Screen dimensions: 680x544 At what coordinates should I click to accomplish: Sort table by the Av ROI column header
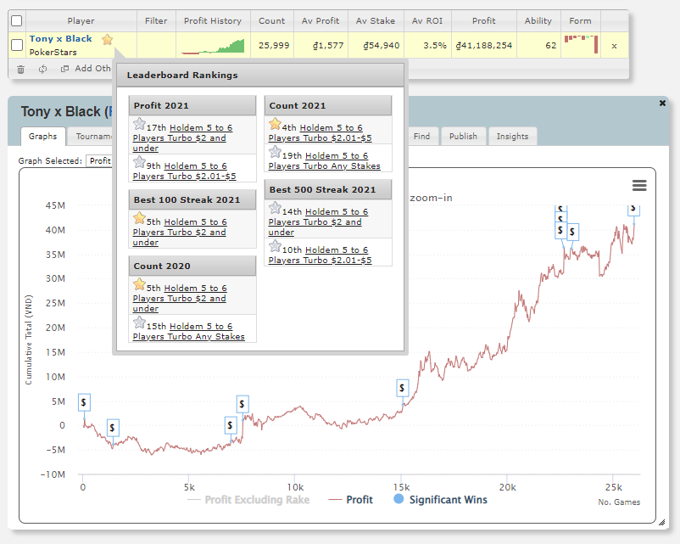428,21
